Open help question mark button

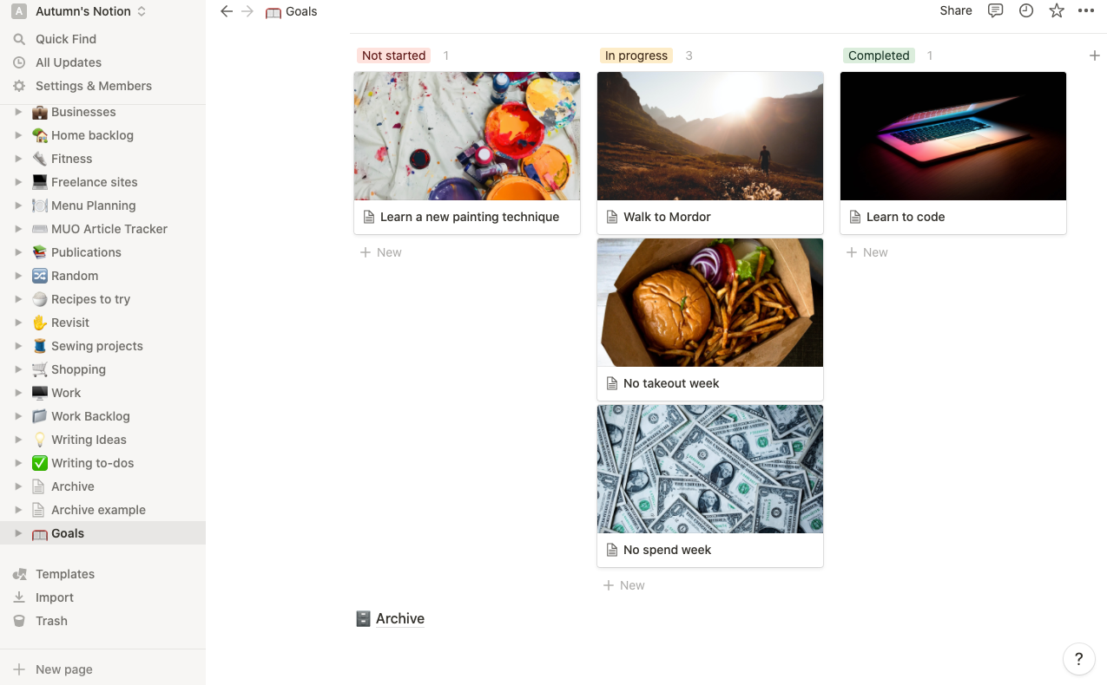pyautogui.click(x=1079, y=659)
